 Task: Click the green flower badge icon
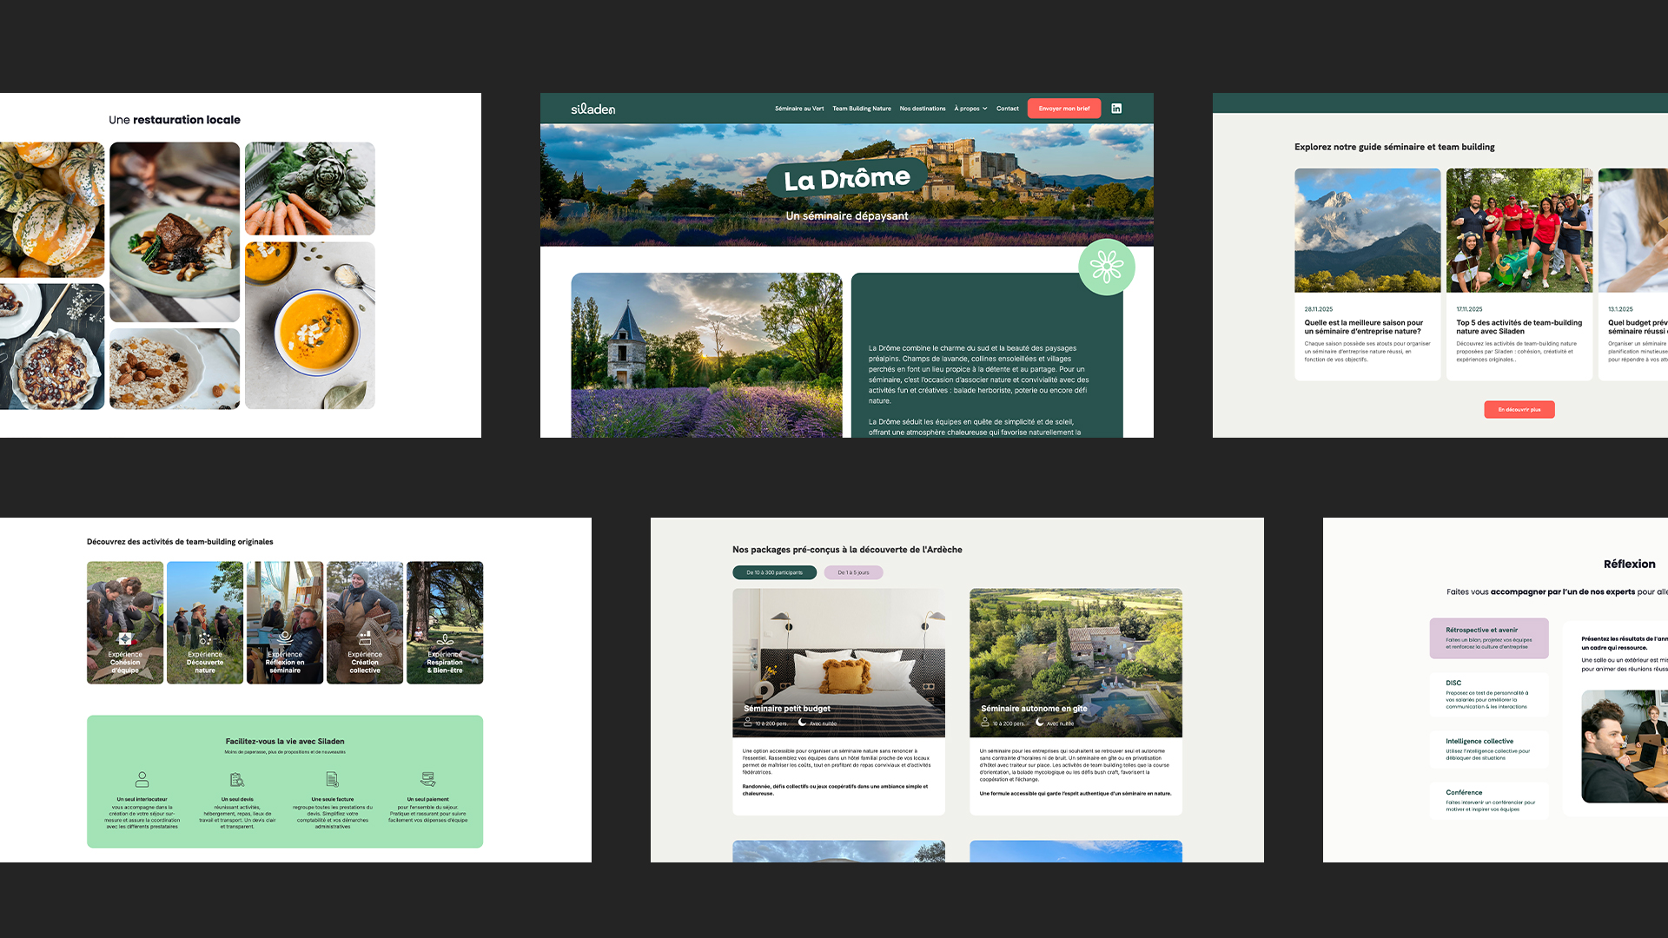[x=1106, y=267]
